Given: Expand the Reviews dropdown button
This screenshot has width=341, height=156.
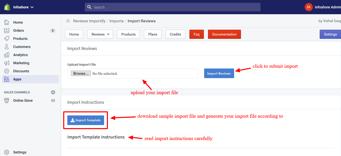Looking at the screenshot, I should pos(100,34).
